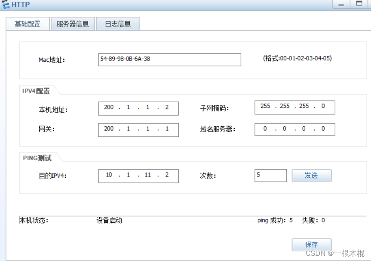Click the ping 成功: 5 status
This screenshot has width=371, height=261.
[275, 220]
